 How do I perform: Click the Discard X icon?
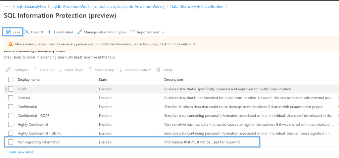(26, 32)
